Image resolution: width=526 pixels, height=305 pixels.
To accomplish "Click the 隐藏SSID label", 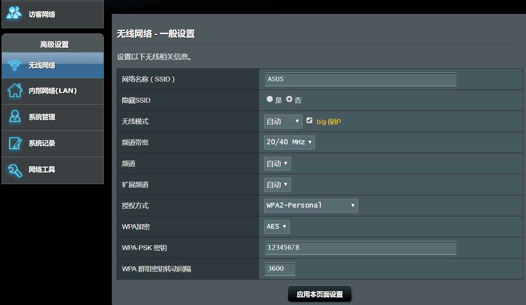I will pyautogui.click(x=136, y=100).
